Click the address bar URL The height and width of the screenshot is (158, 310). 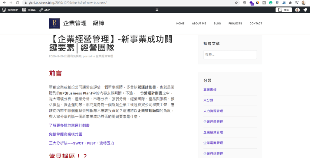[x=68, y=3]
